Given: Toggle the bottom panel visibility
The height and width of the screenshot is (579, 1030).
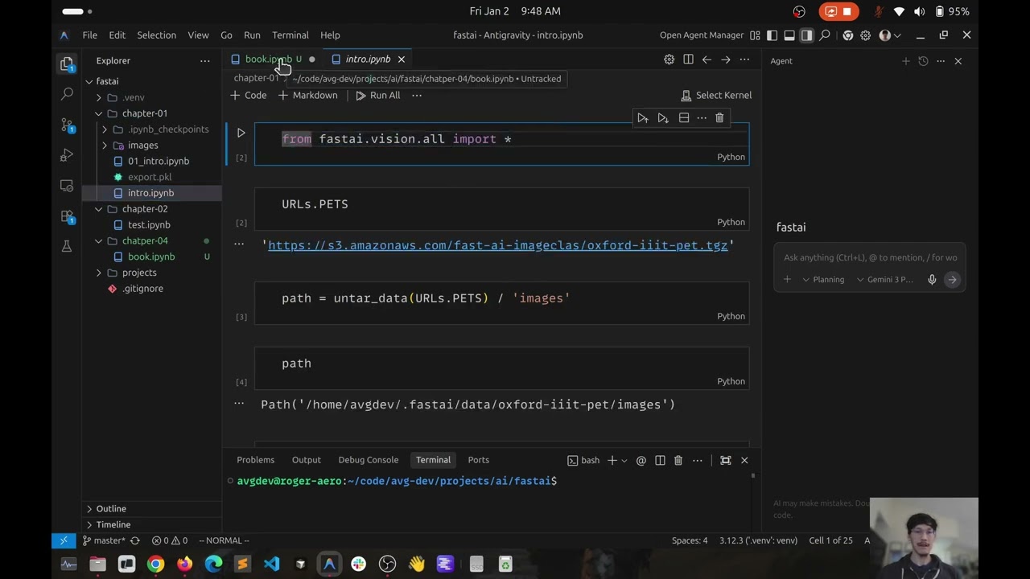Looking at the screenshot, I should pos(789,35).
